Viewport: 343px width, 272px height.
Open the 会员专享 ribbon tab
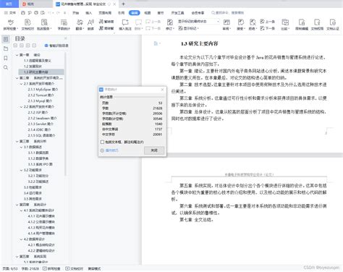click(198, 13)
